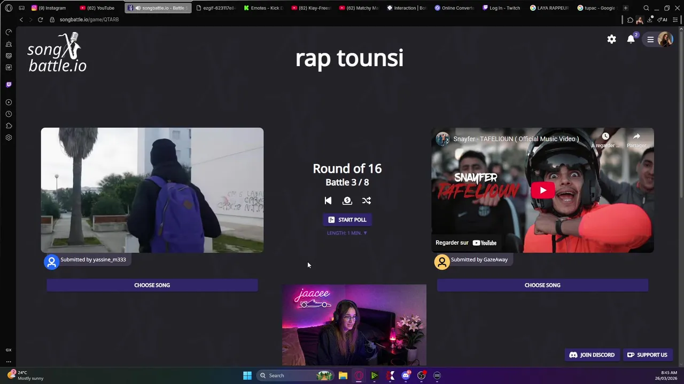Click the Partager share arrow on video

point(636,137)
